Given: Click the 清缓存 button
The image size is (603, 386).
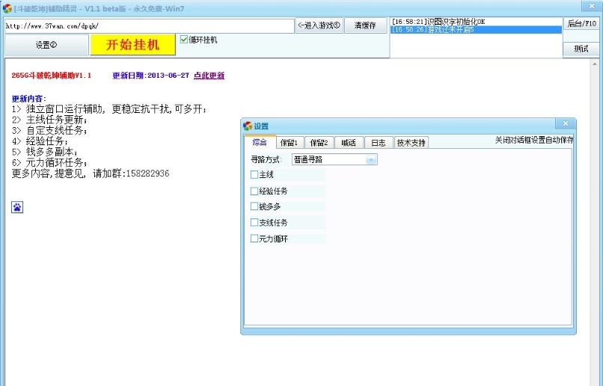Looking at the screenshot, I should click(365, 25).
